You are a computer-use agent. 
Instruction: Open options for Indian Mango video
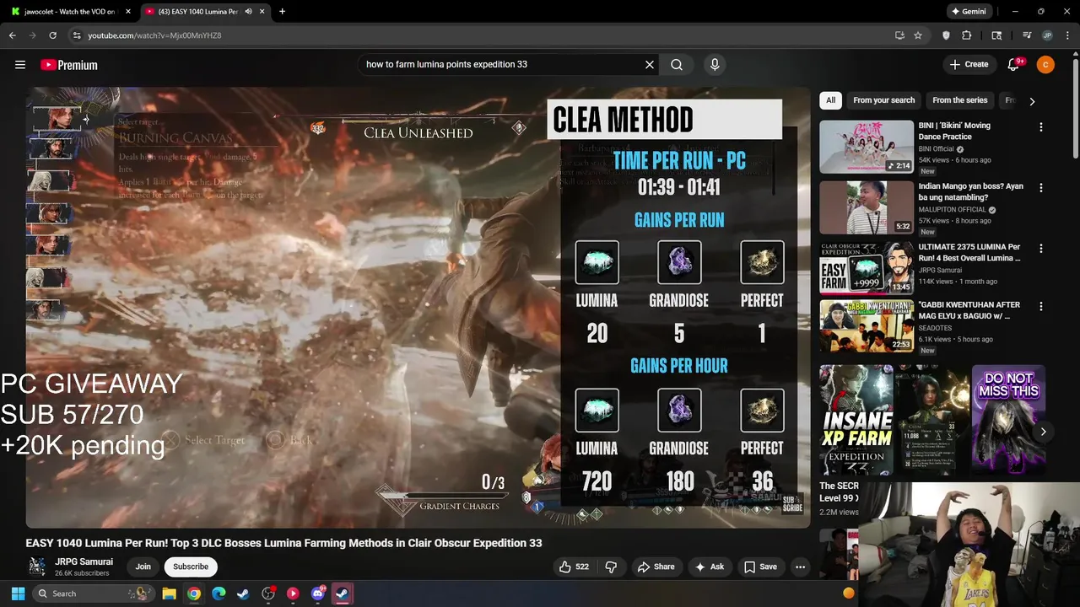coord(1040,188)
